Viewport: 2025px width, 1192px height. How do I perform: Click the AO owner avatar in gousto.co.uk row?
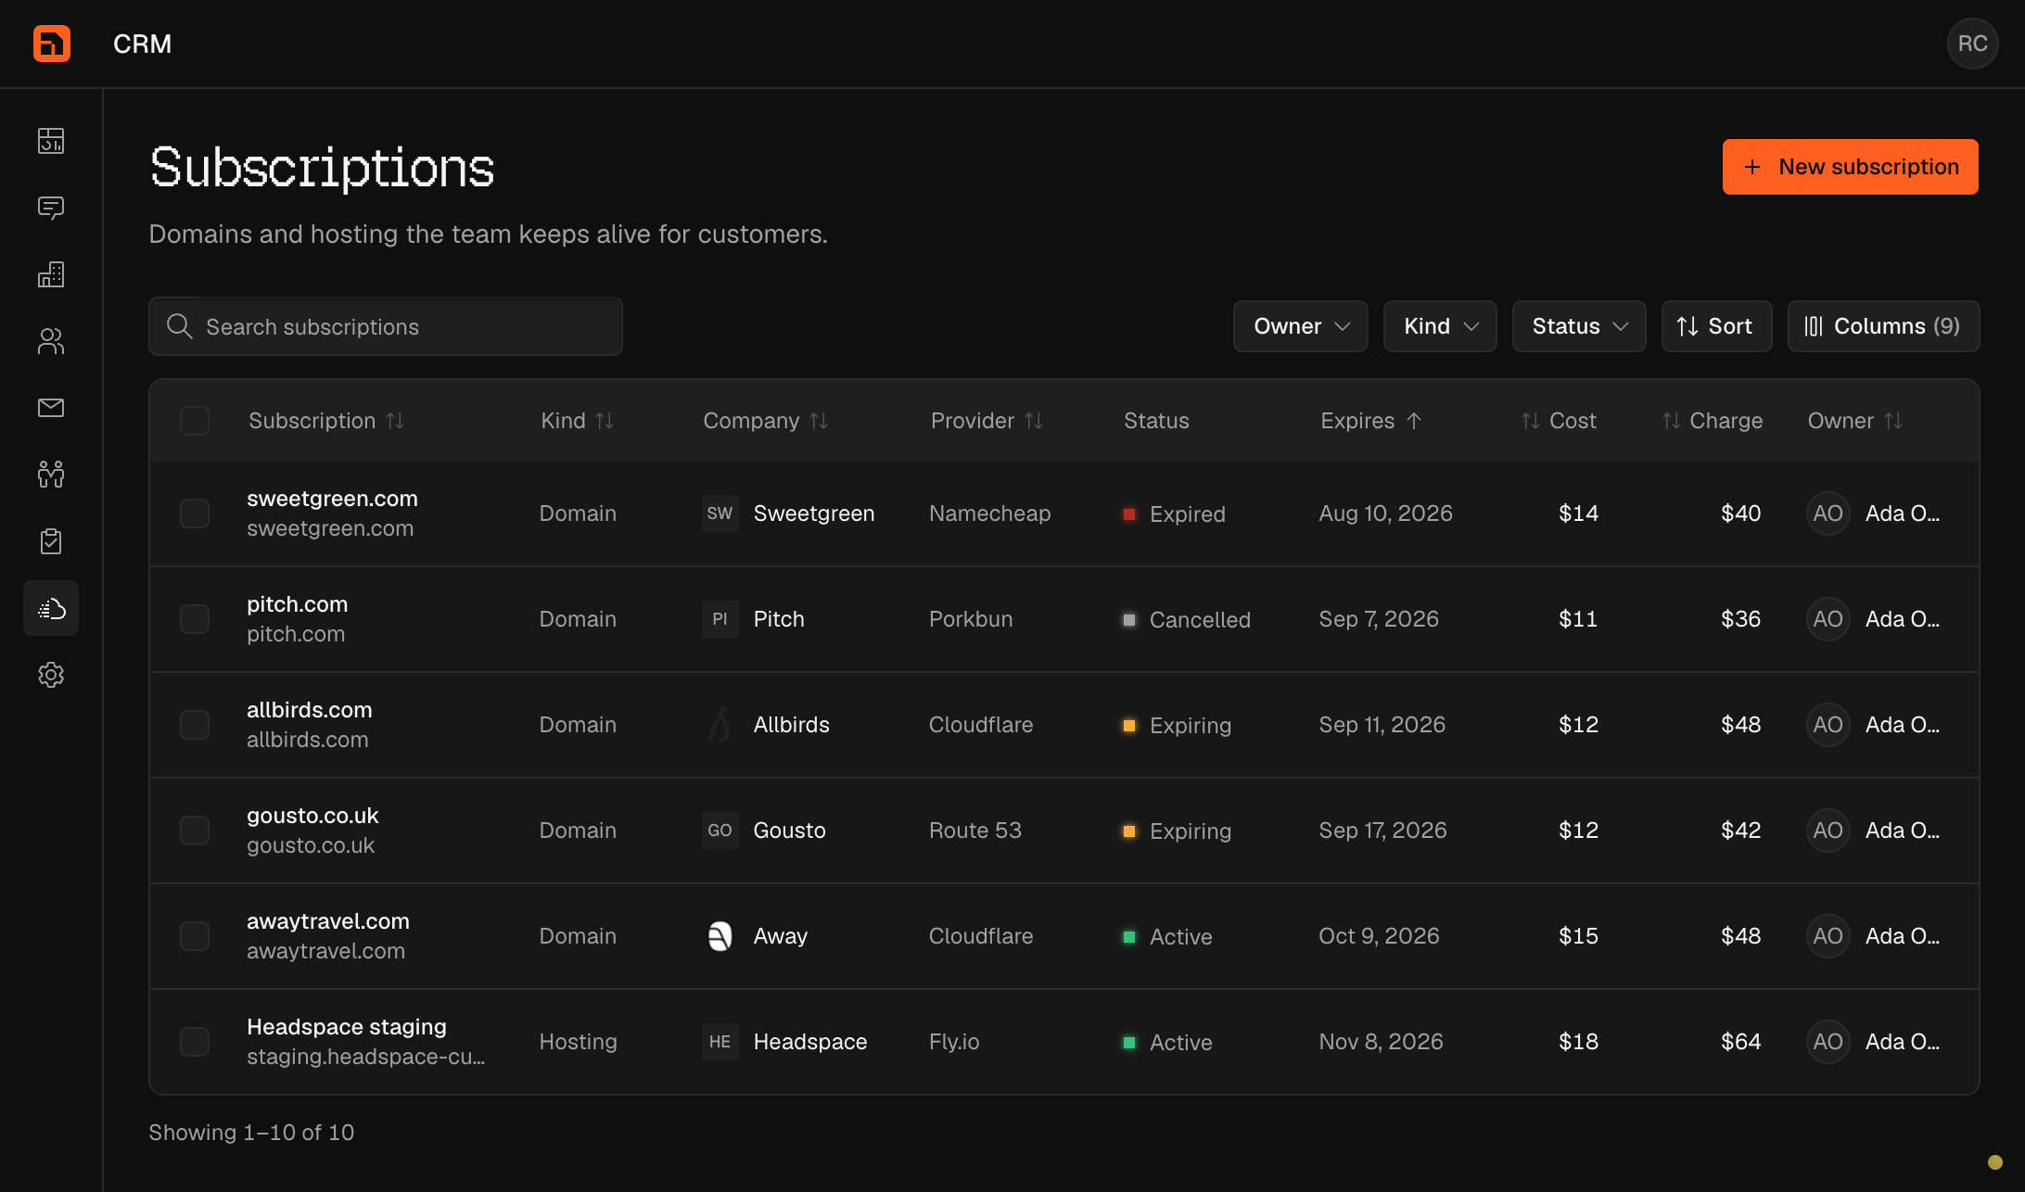pyautogui.click(x=1828, y=831)
